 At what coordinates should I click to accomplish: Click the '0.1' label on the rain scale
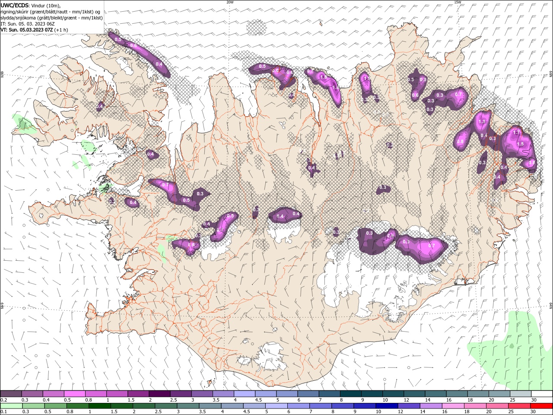[x=3, y=412]
